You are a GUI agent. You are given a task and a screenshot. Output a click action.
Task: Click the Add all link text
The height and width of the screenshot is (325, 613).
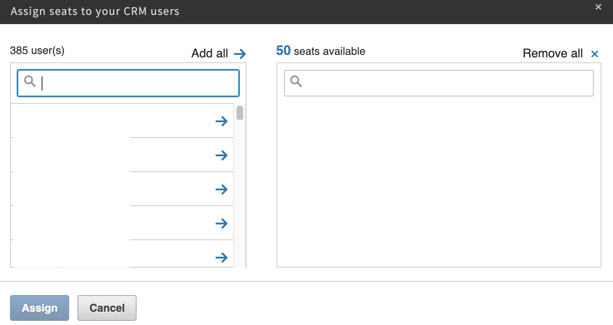tap(210, 54)
